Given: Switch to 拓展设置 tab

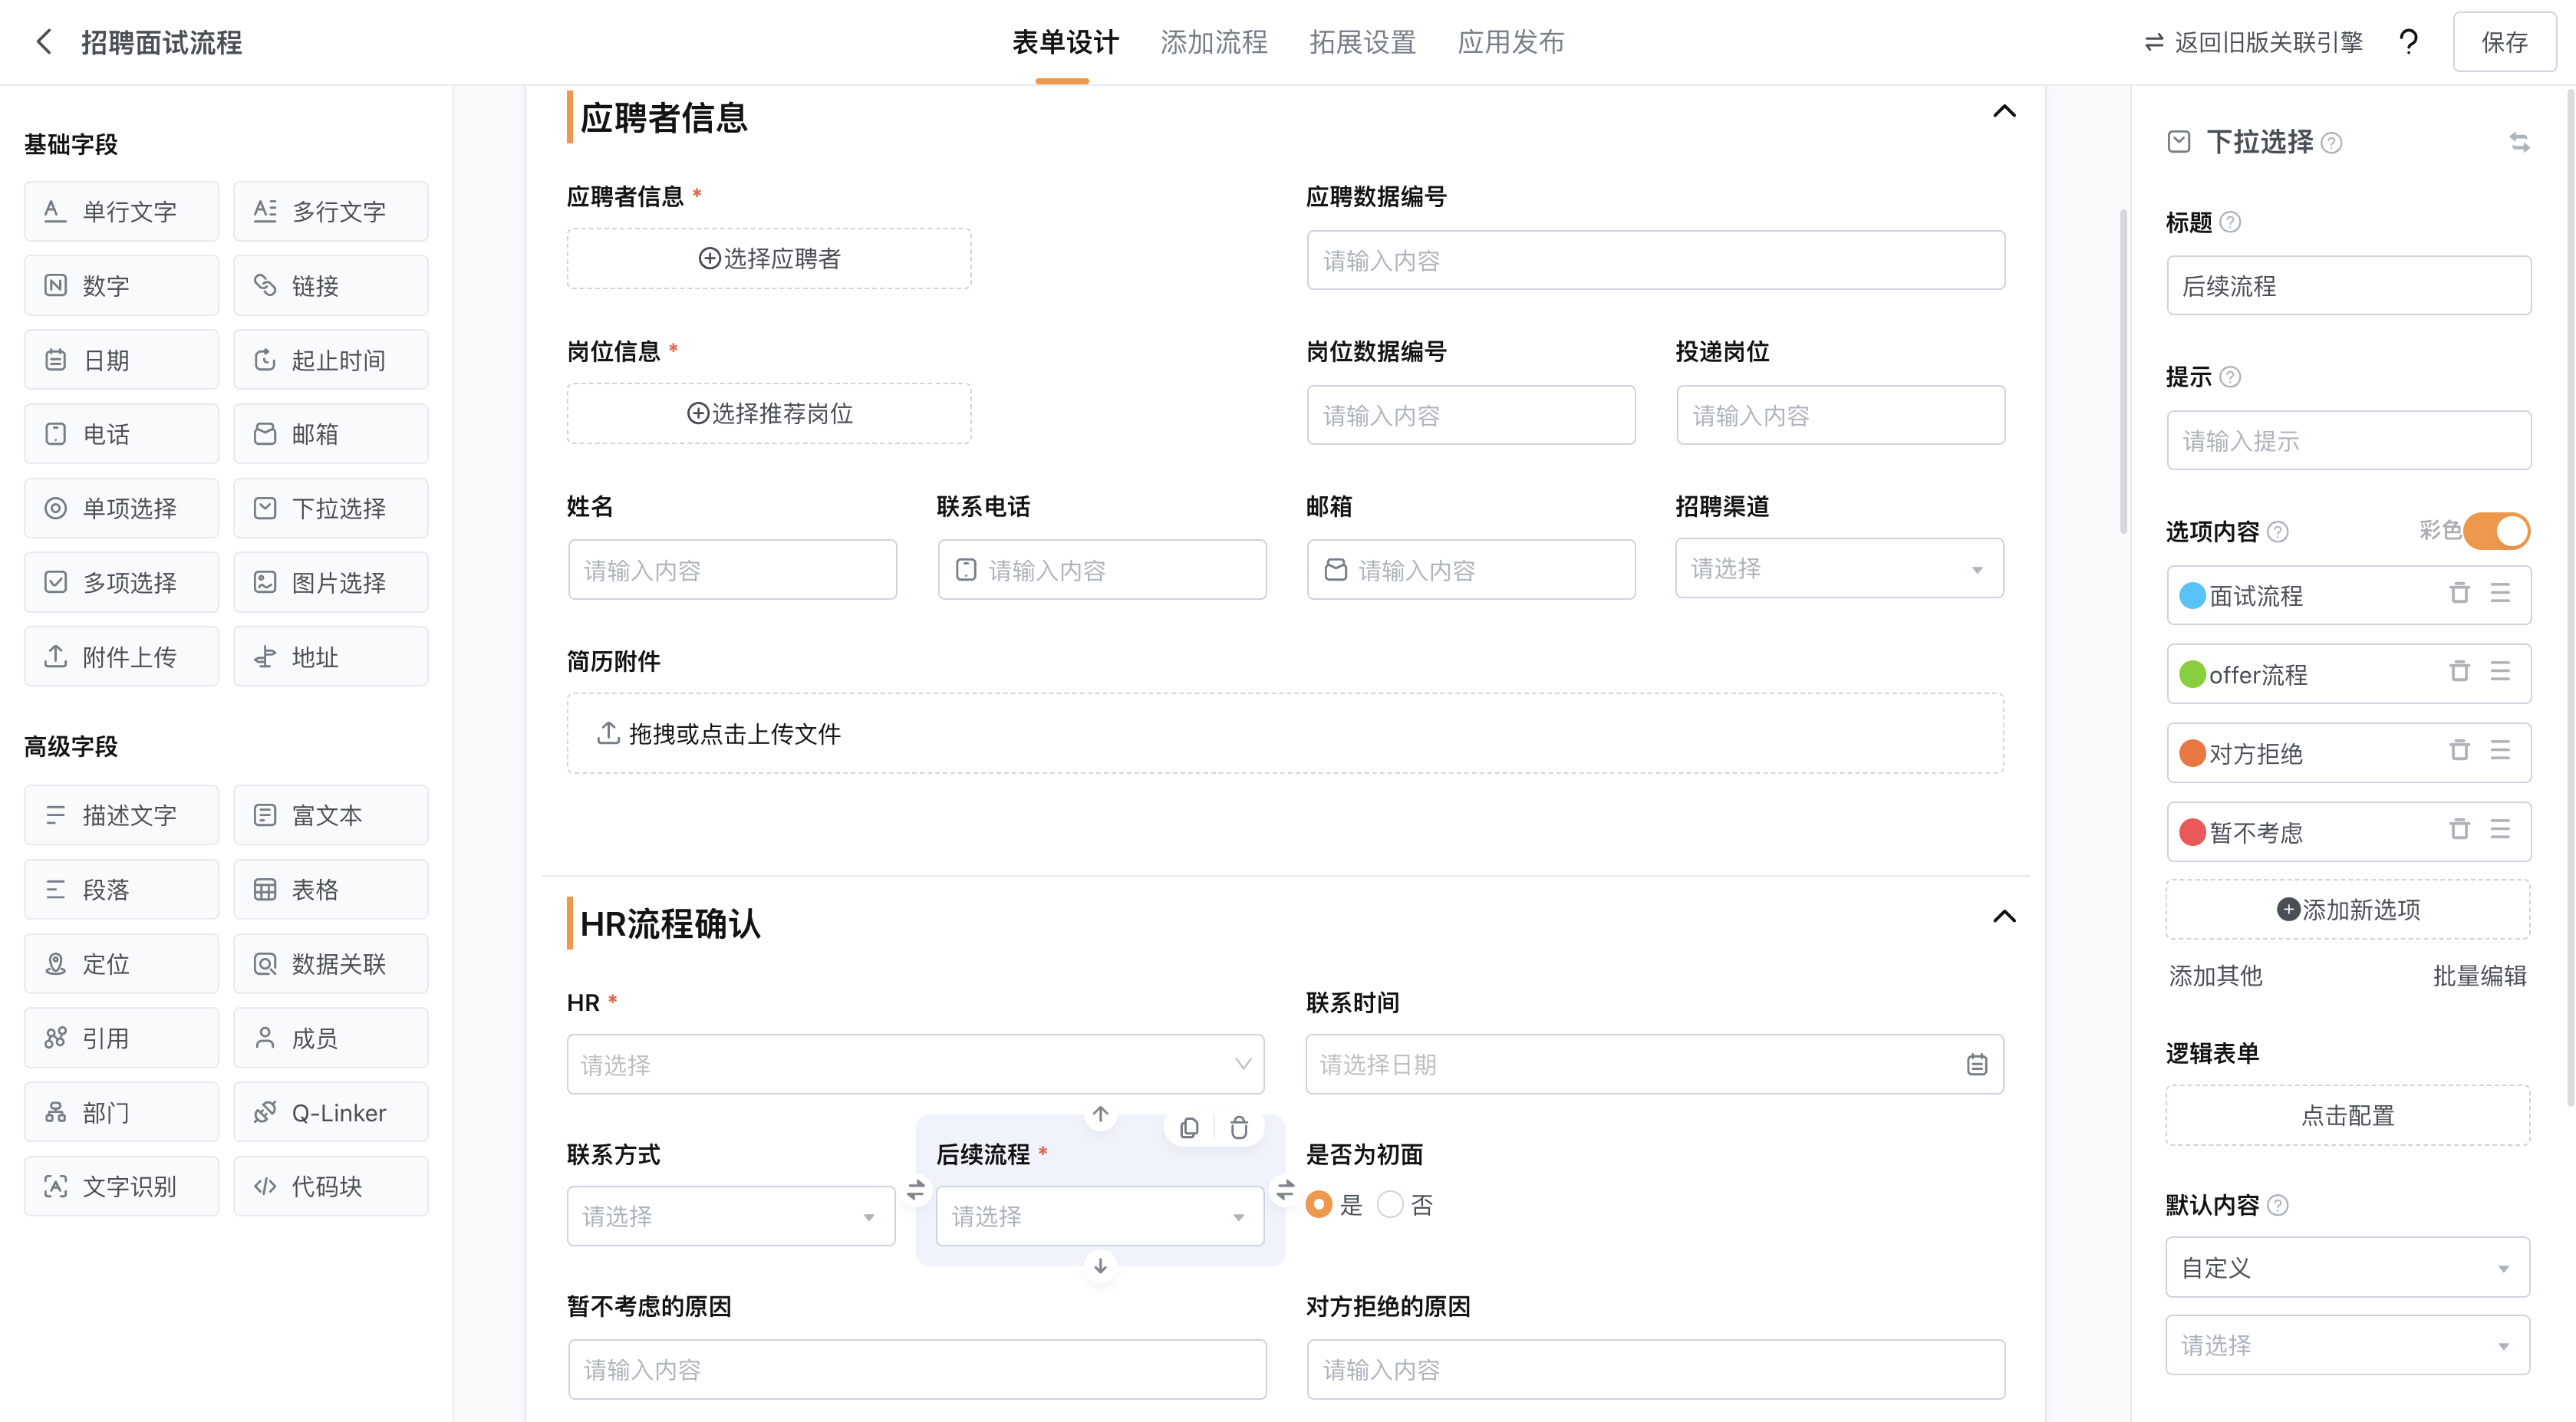Looking at the screenshot, I should [1362, 42].
